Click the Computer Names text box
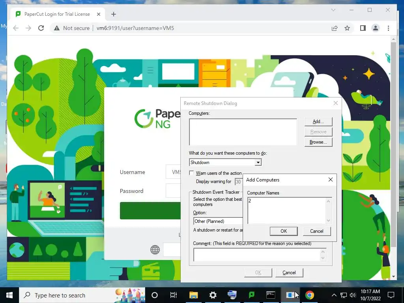The height and width of the screenshot is (303, 404). click(x=286, y=211)
